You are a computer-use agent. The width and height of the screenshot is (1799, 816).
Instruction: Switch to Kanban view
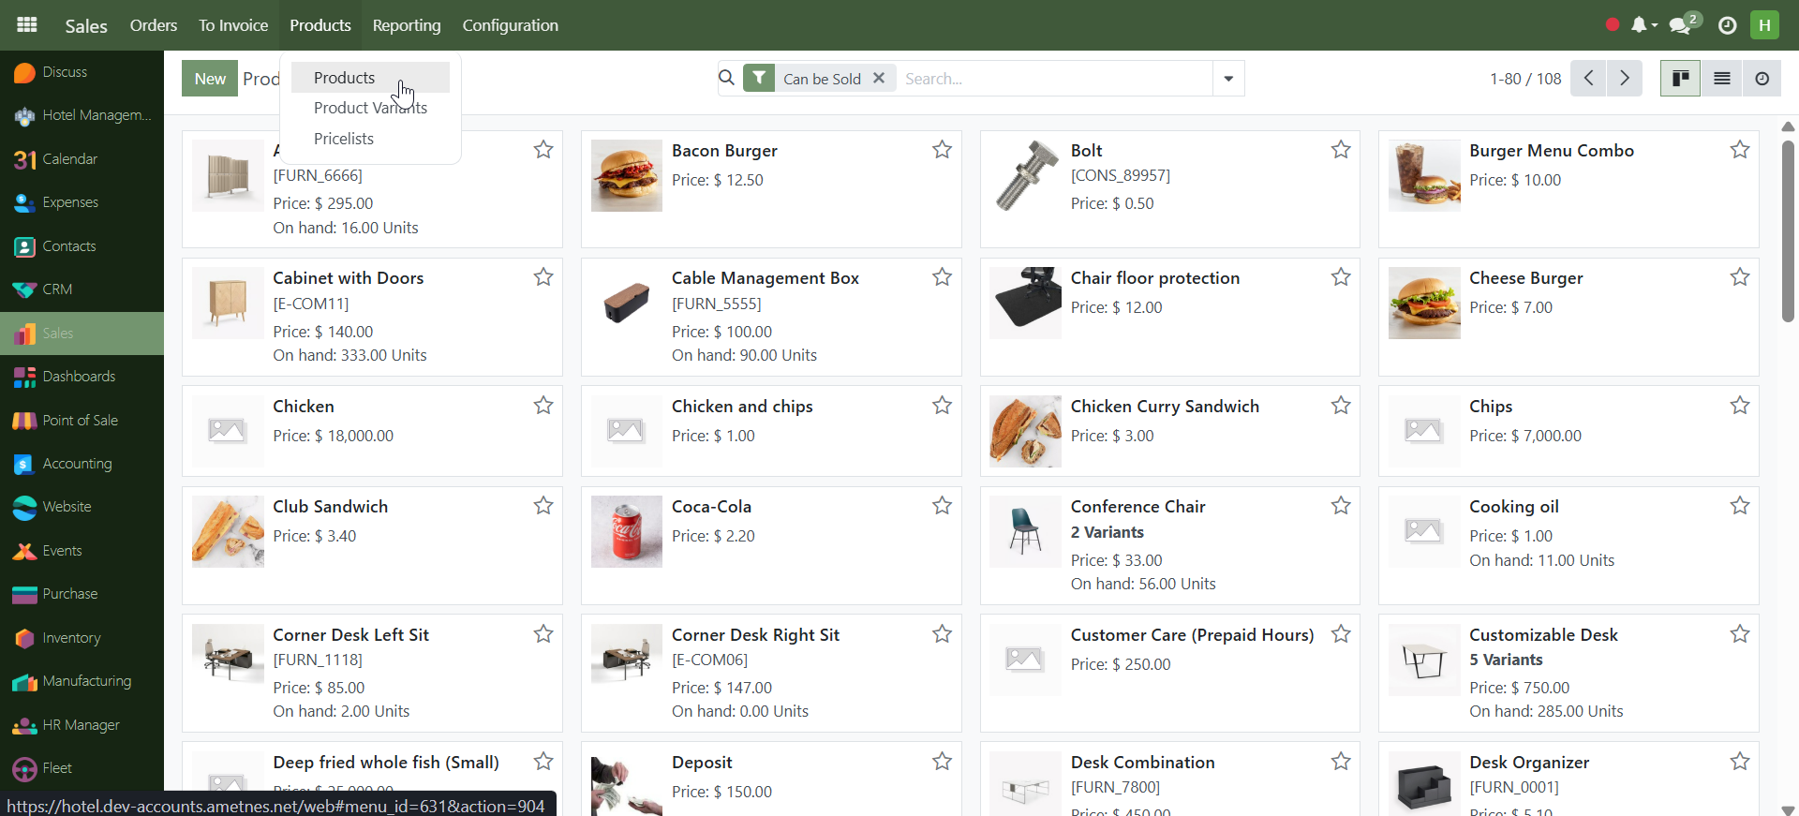(1680, 79)
